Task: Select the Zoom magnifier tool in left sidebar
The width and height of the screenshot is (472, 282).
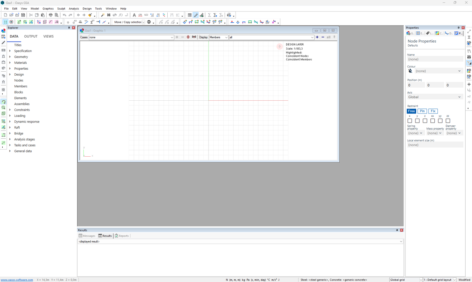Action: pos(4,108)
